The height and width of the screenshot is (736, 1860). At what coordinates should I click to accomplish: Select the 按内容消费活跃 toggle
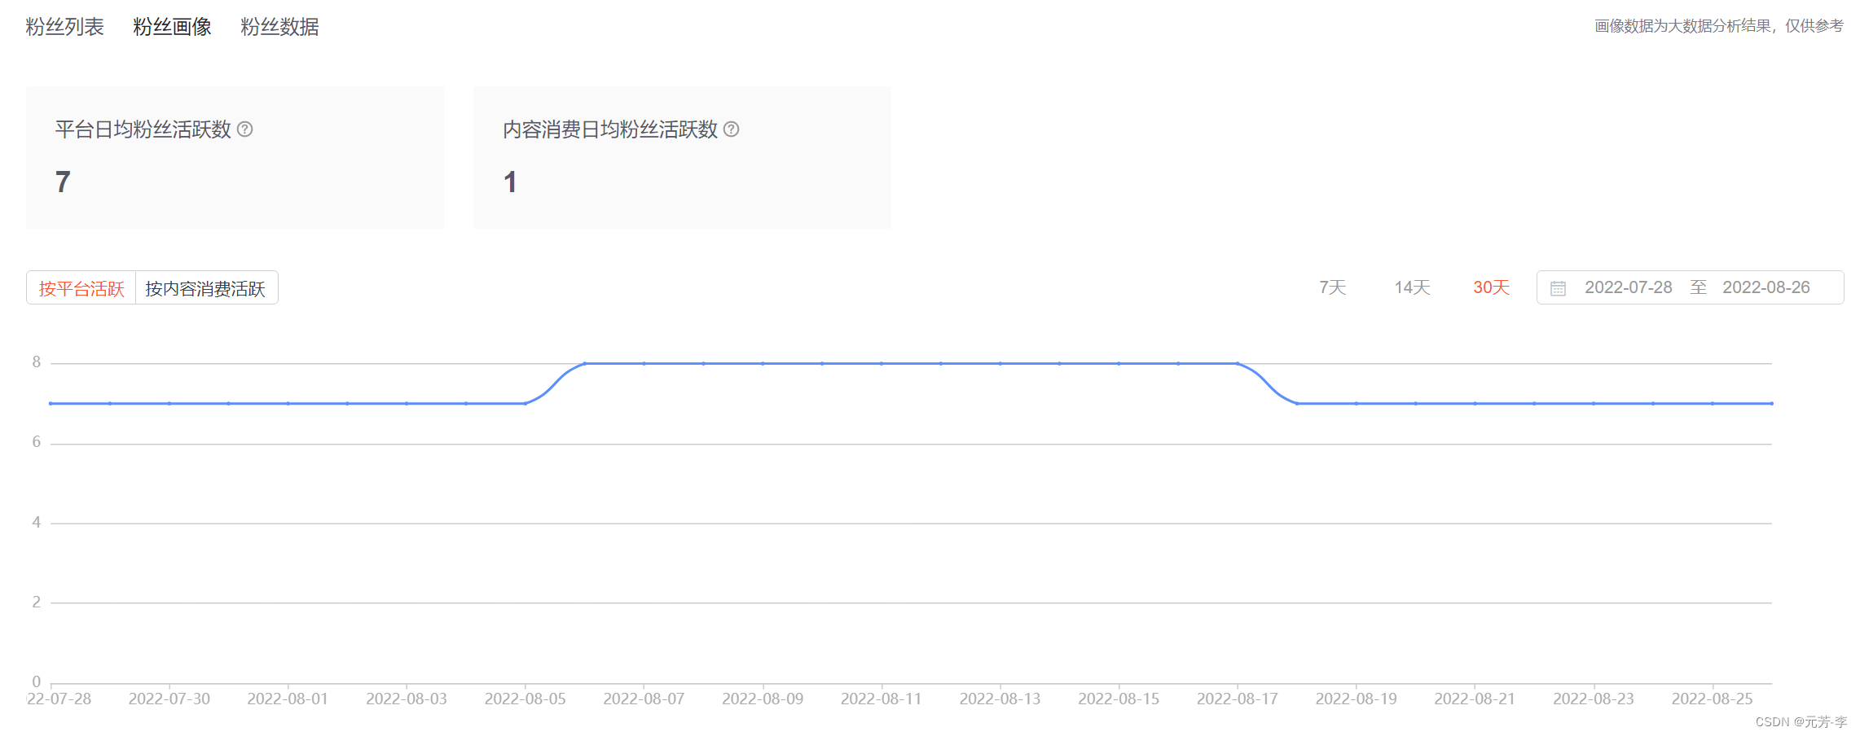[x=206, y=288]
